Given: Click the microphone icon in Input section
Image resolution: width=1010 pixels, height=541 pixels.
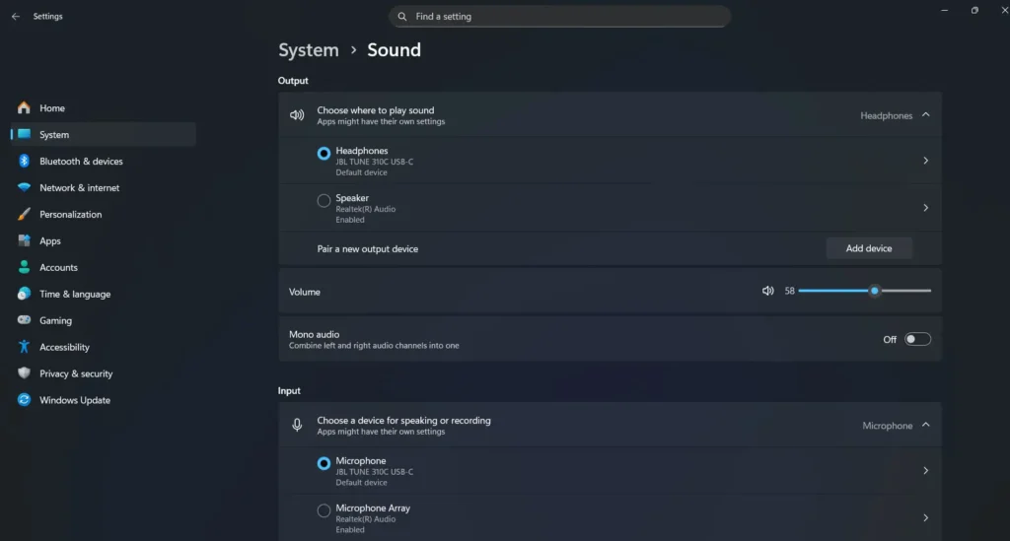Looking at the screenshot, I should tap(297, 425).
